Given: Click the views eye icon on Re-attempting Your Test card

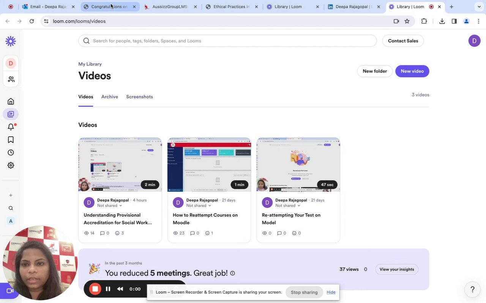Looking at the screenshot, I should [x=265, y=233].
